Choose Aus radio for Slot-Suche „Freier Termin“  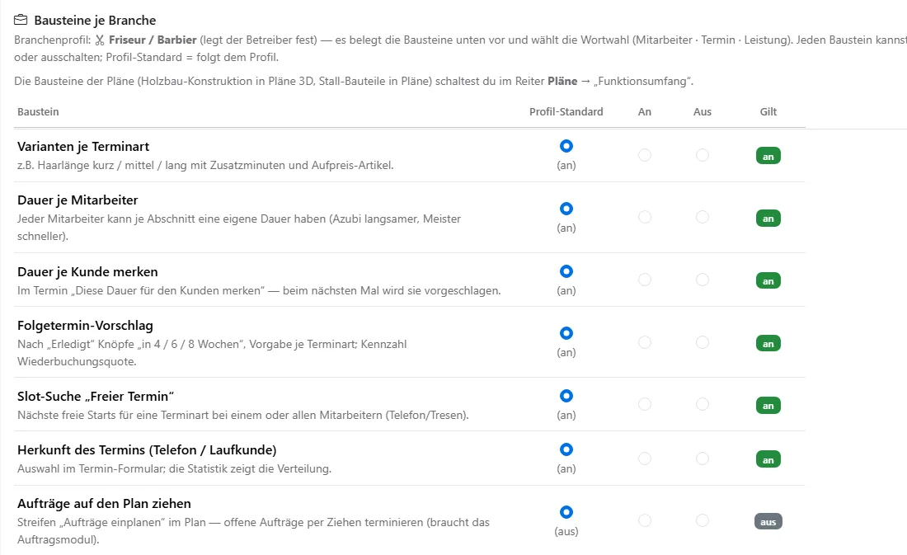tap(703, 404)
